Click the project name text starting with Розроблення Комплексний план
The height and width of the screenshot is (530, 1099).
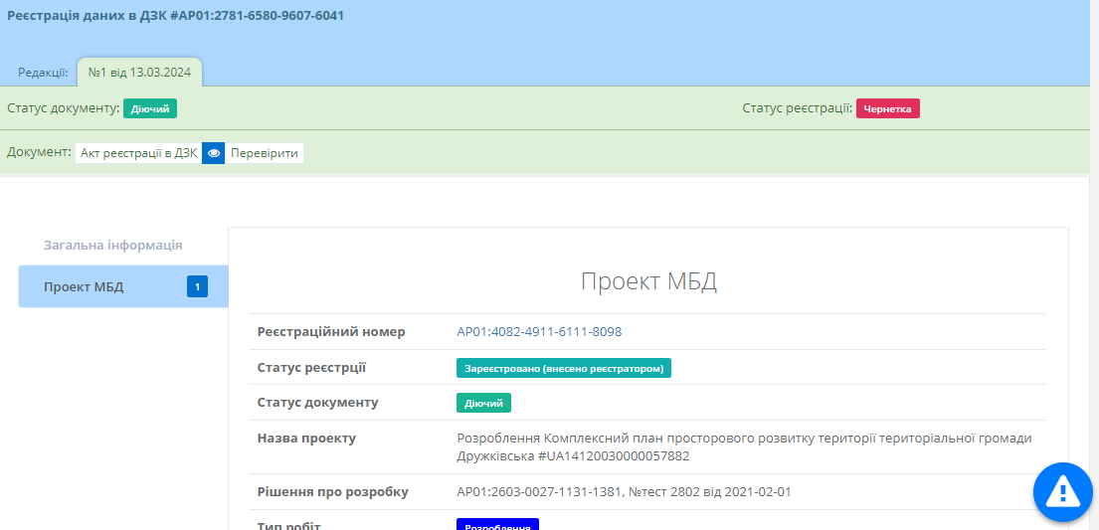pyautogui.click(x=744, y=446)
